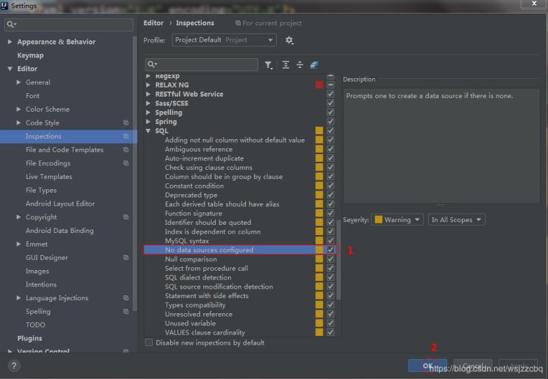548x379 pixels.
Task: Click project-level icon beside Language Injections
Action: click(126, 298)
